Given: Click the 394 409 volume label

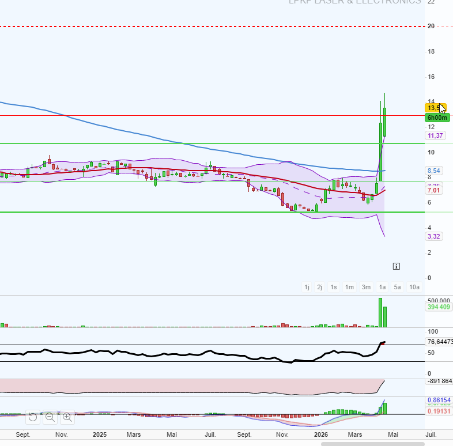Looking at the screenshot, I should pyautogui.click(x=439, y=307).
